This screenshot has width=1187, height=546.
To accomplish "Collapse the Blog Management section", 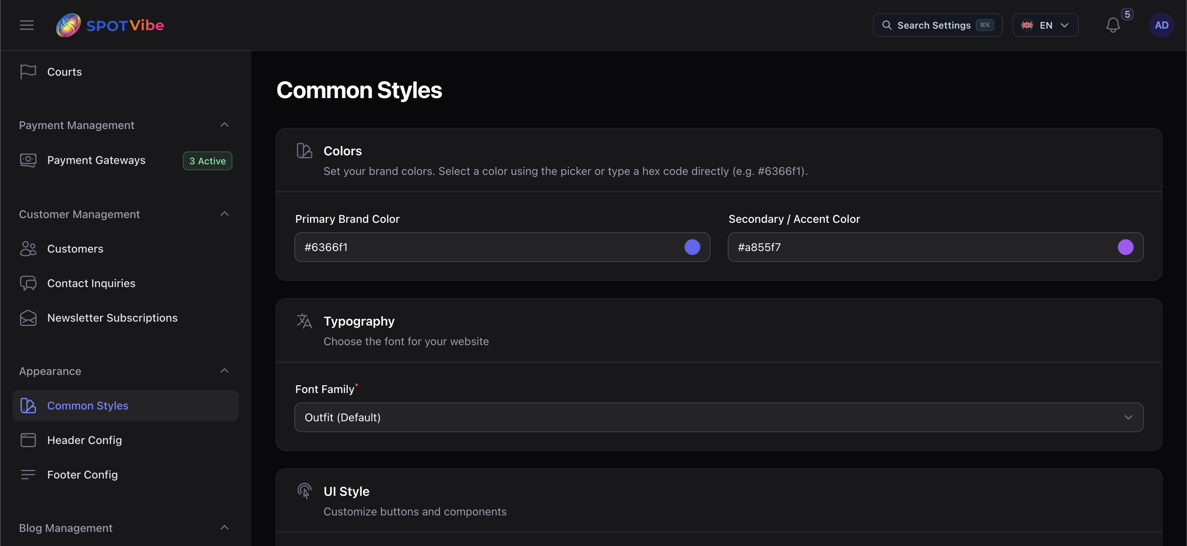I will point(225,528).
